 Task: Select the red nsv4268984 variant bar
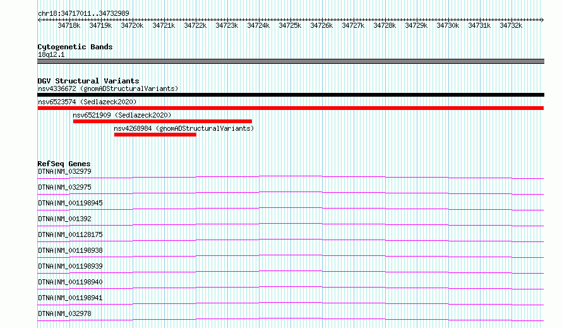pos(155,135)
